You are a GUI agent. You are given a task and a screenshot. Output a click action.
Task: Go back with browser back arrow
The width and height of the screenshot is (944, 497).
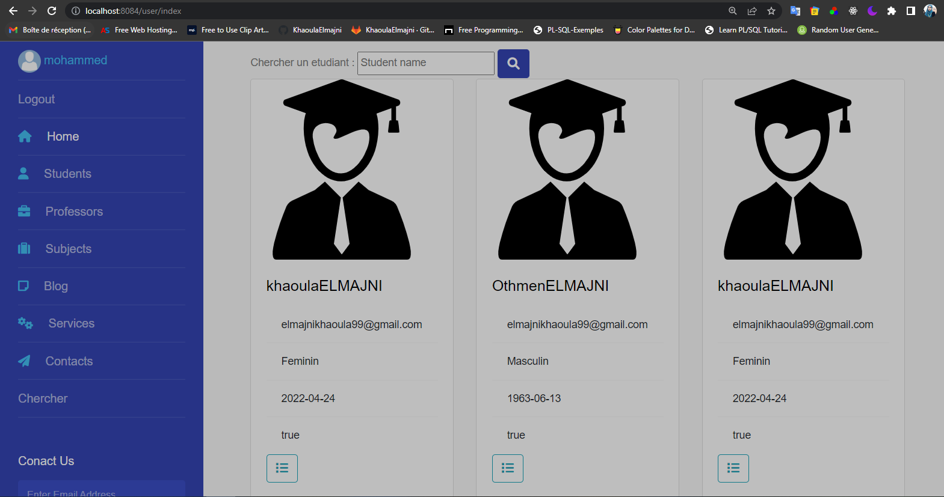(x=13, y=11)
